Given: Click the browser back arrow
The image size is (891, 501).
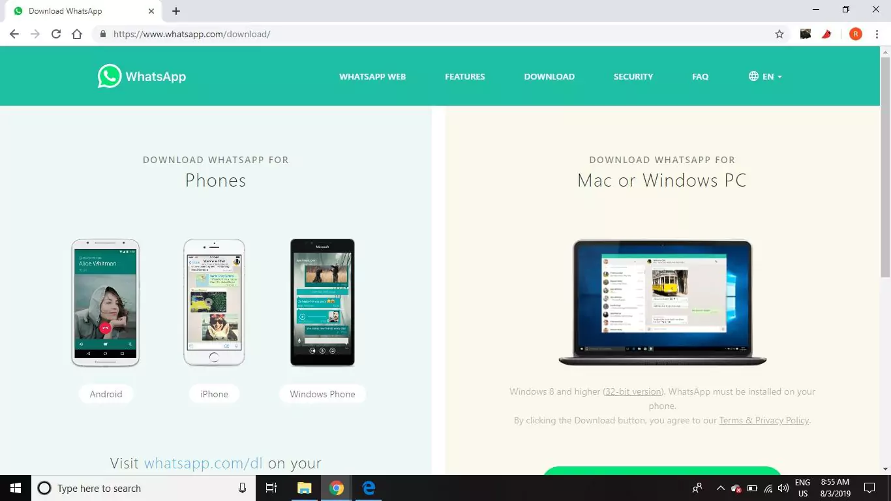Looking at the screenshot, I should pyautogui.click(x=14, y=34).
